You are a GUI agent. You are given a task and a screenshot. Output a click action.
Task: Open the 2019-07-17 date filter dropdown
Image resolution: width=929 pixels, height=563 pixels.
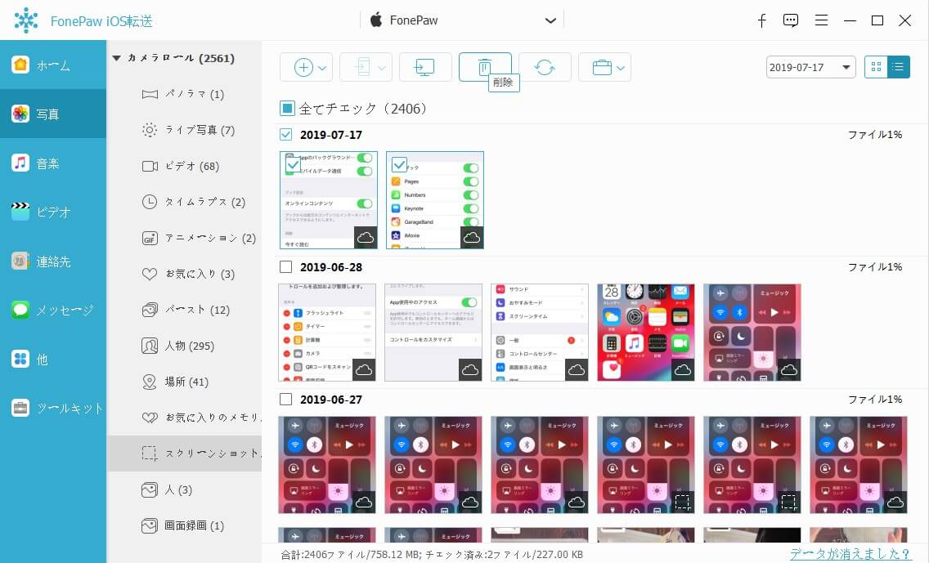[x=810, y=67]
